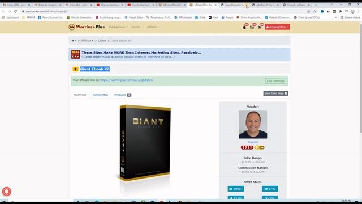Click the 3000+ sales stat badge
Image resolution: width=362 pixels, height=204 pixels.
[x=236, y=189]
